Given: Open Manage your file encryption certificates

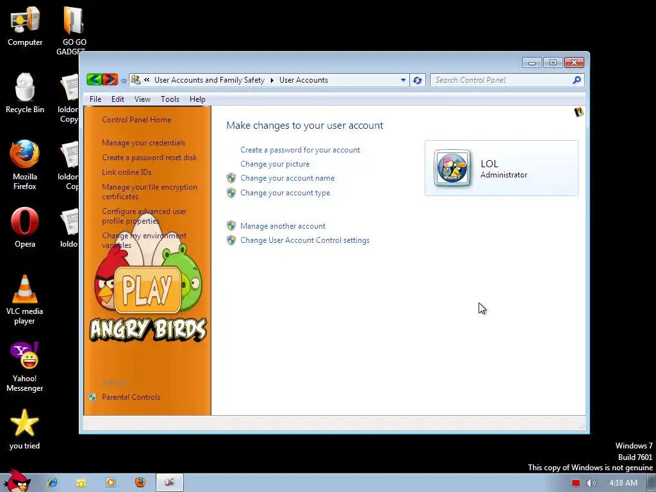Looking at the screenshot, I should (x=149, y=192).
